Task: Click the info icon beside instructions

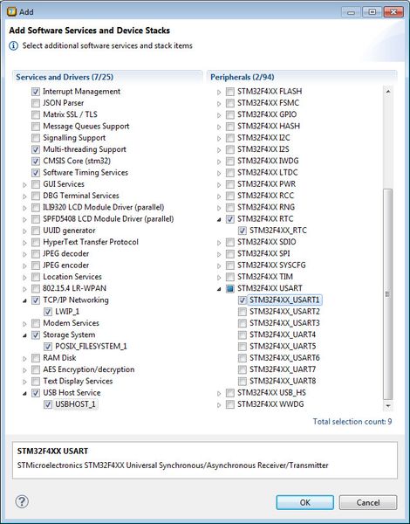Action: click(x=13, y=45)
